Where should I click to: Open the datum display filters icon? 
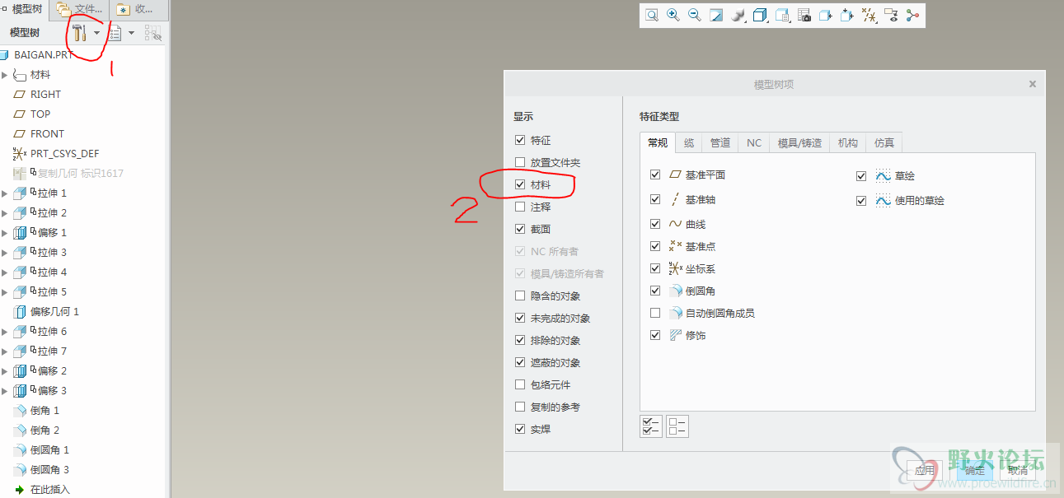(869, 16)
